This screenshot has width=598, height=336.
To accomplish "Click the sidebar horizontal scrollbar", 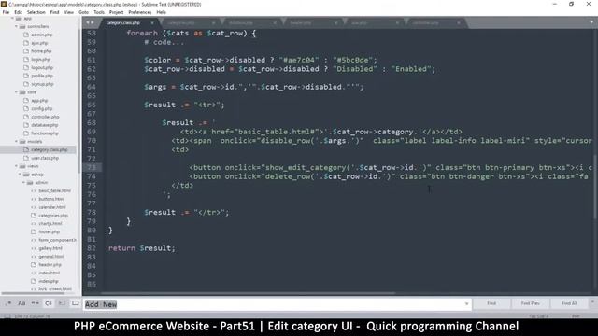I will click(x=33, y=293).
